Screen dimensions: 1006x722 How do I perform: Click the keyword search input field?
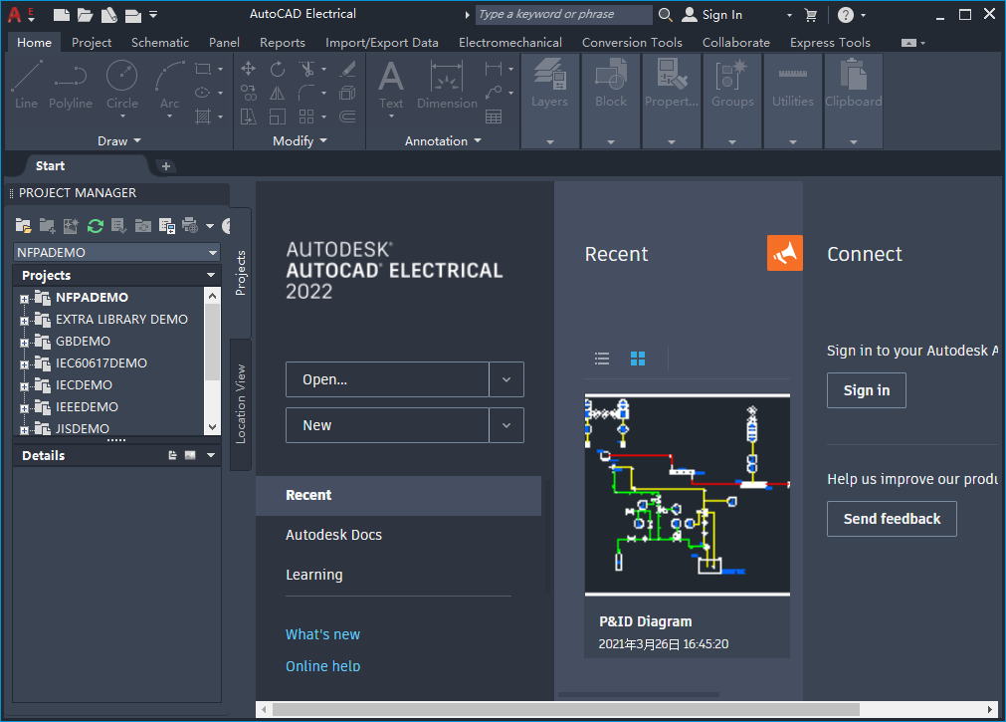563,14
